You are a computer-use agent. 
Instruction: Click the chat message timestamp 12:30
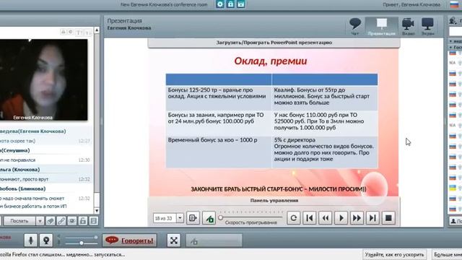tap(84, 160)
